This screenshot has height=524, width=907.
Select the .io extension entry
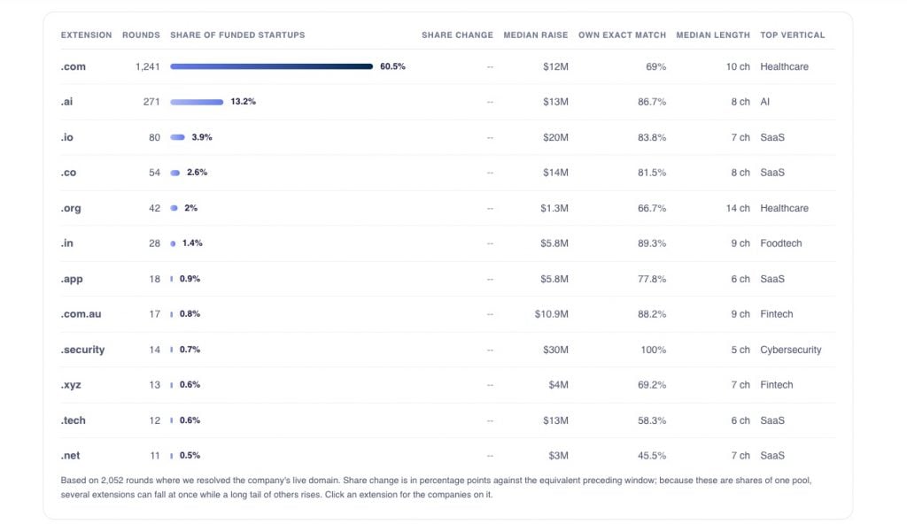tap(447, 137)
